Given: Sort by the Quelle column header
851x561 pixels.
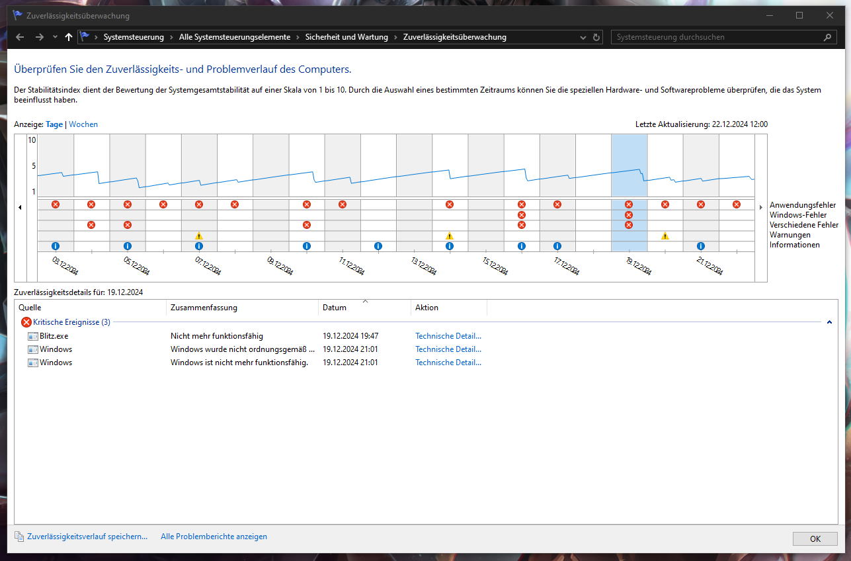Looking at the screenshot, I should click(x=91, y=308).
